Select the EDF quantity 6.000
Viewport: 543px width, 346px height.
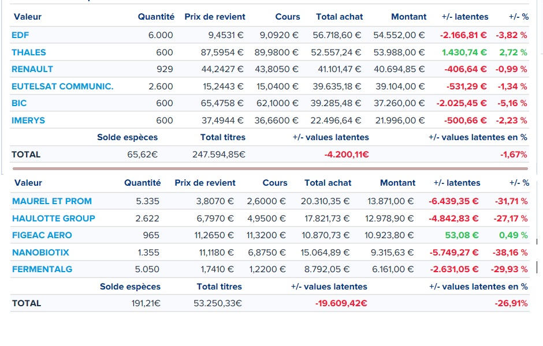click(161, 35)
